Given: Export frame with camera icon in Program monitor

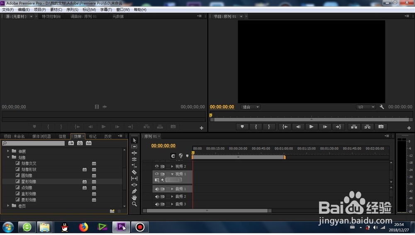Looking at the screenshot, I should click(x=381, y=127).
